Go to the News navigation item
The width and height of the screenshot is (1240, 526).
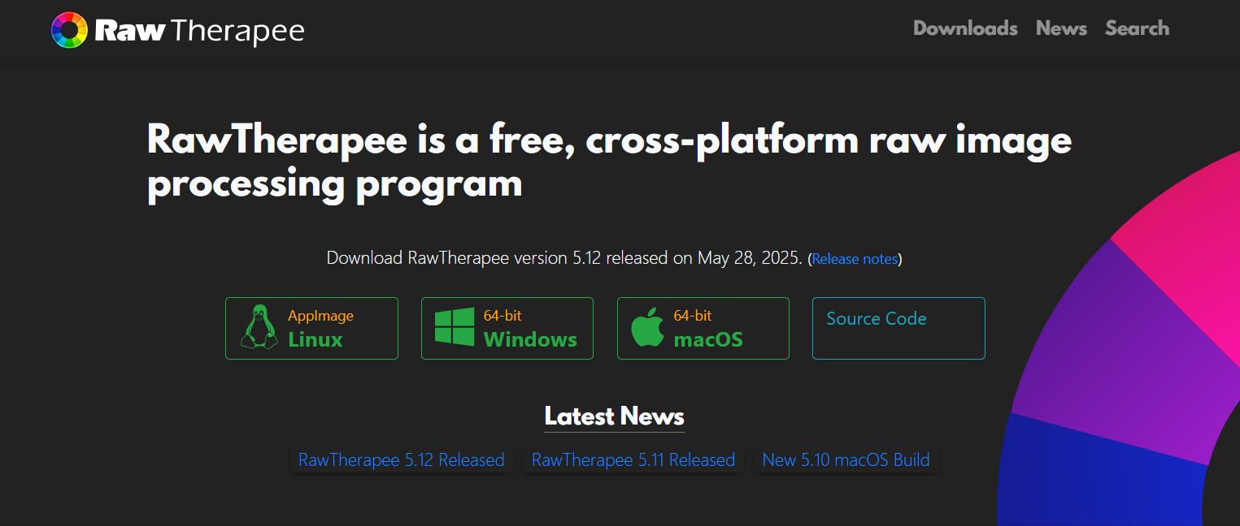1061,28
